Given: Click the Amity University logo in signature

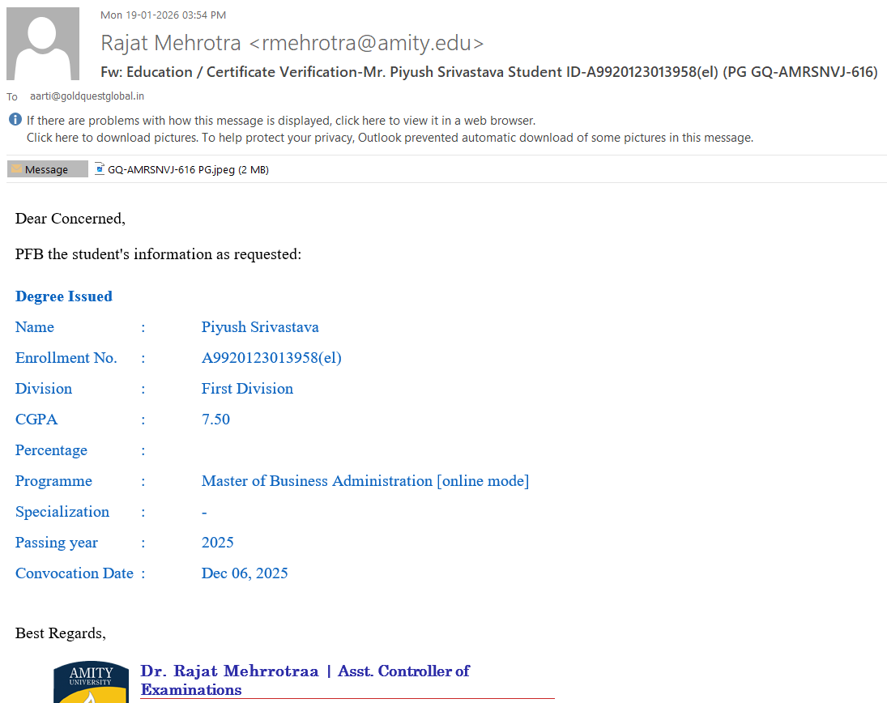Looking at the screenshot, I should (x=91, y=682).
